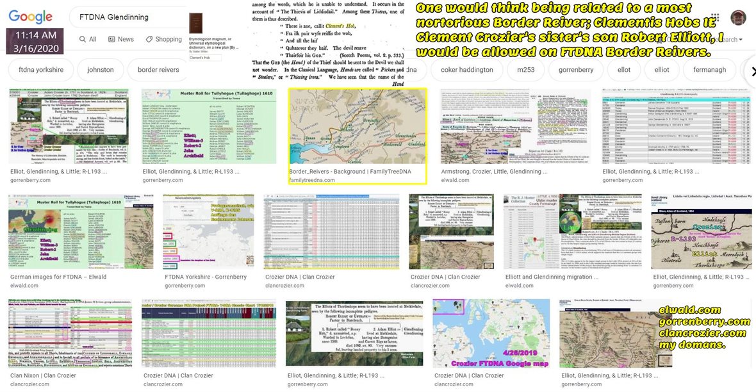This screenshot has height=392, width=756.
Task: Click the Shopping tag icon
Action: [x=150, y=39]
